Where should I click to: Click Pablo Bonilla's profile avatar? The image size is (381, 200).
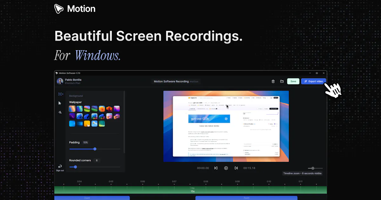click(60, 81)
